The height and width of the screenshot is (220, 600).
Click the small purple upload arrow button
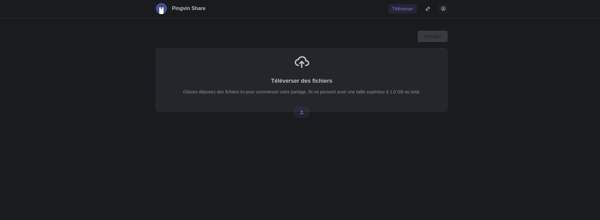[x=302, y=112]
